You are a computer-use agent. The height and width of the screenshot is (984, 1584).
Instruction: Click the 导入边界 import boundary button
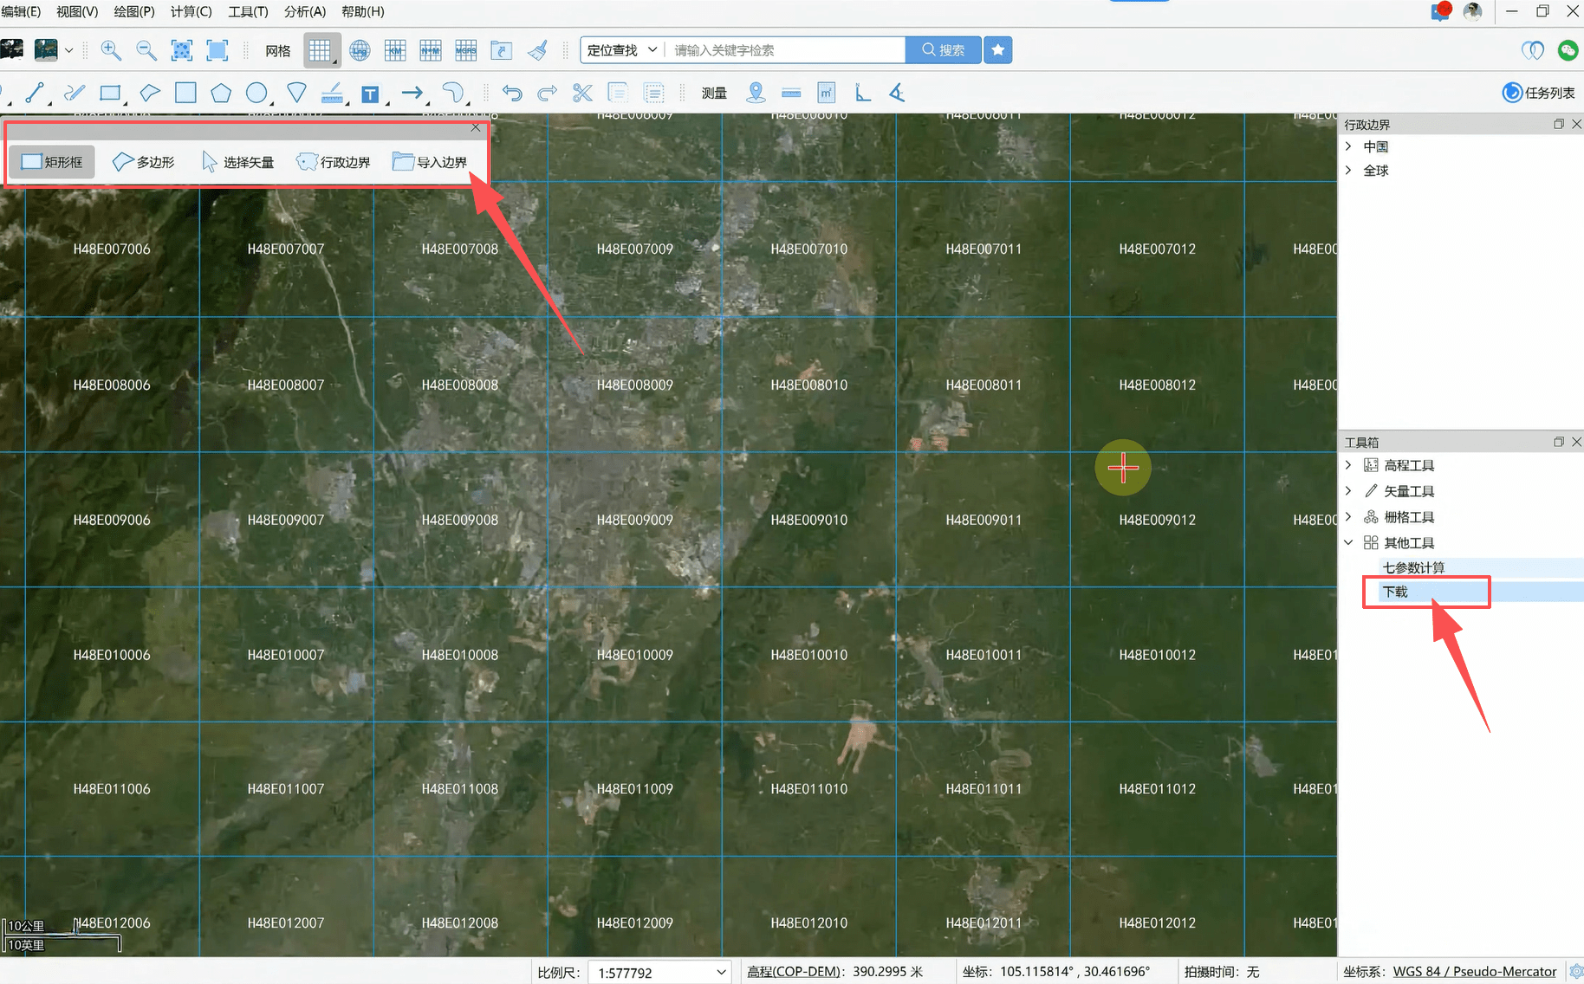[430, 162]
